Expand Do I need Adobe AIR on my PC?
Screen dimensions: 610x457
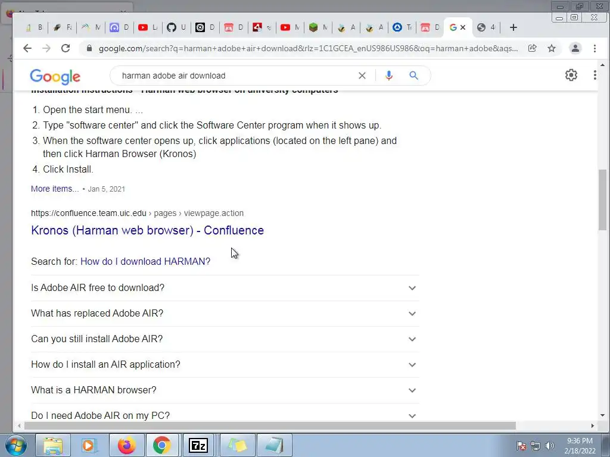224,414
